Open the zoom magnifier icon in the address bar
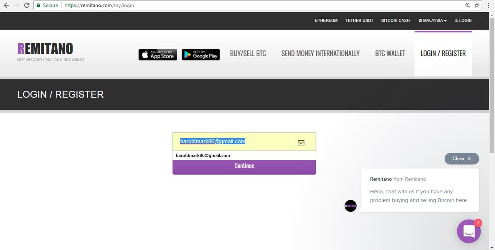 [467, 5]
